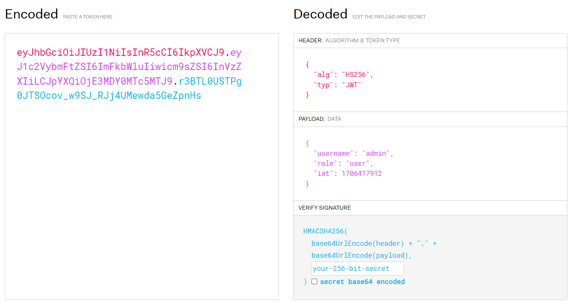
Task: Click the "typ": "JWT" line
Action: click(x=337, y=85)
